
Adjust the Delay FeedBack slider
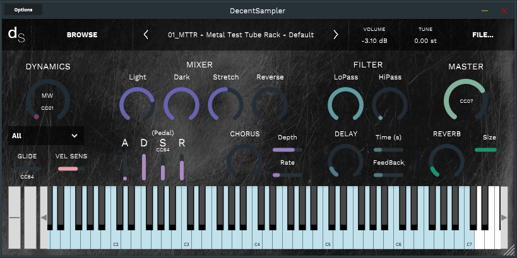tap(388, 175)
